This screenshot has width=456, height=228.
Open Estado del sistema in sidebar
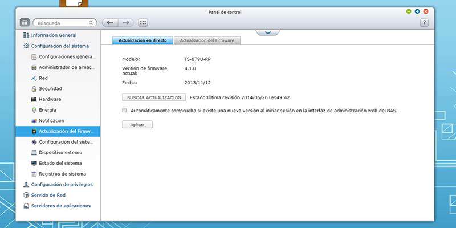point(60,163)
